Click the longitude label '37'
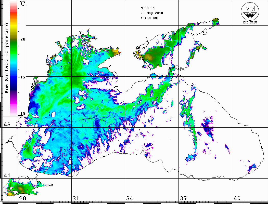 click(x=183, y=198)
